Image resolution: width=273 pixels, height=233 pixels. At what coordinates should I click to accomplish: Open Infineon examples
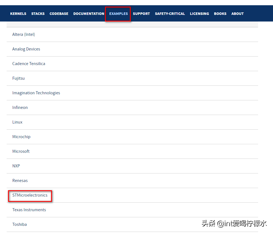coord(132,107)
